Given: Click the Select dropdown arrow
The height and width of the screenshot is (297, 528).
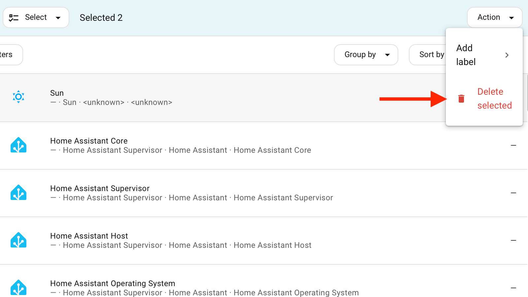Looking at the screenshot, I should pos(58,18).
